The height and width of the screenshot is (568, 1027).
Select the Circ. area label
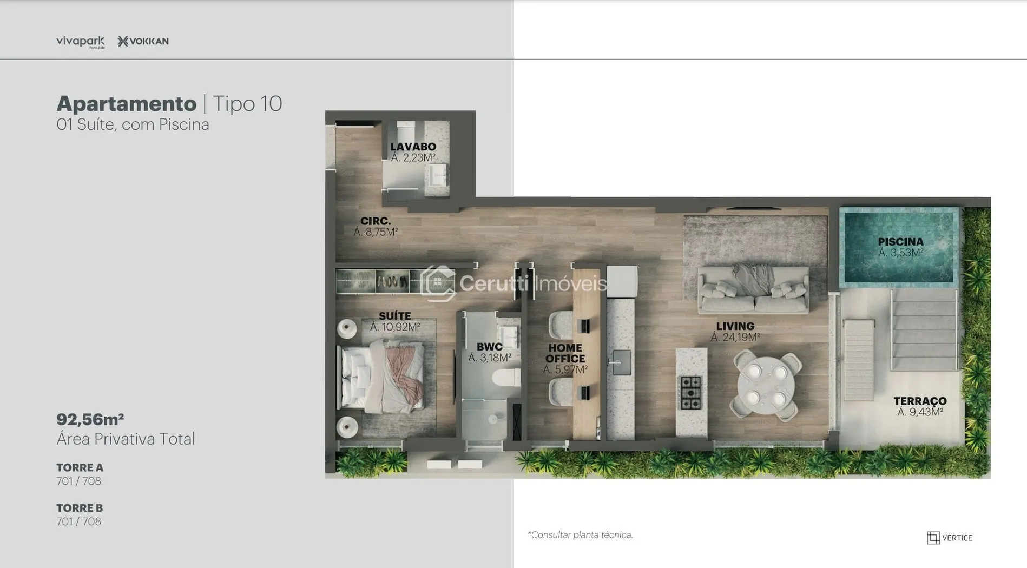376,226
